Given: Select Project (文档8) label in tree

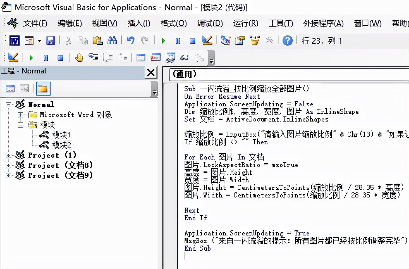Looking at the screenshot, I should click(x=61, y=166).
